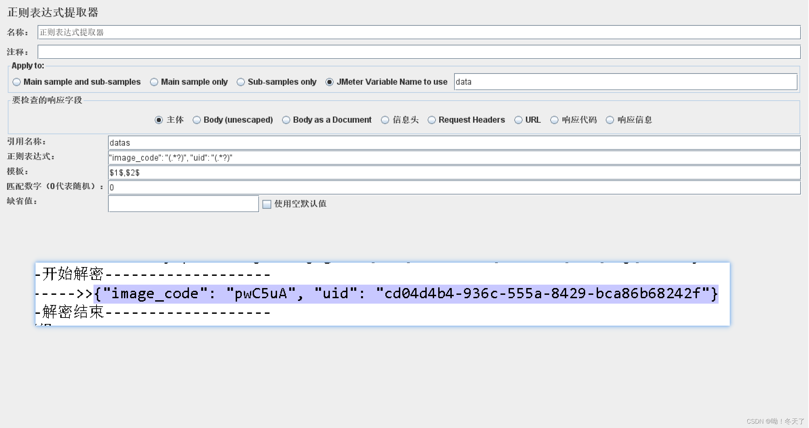
Task: Choose Body (unescaped) radio option
Action: tap(197, 120)
